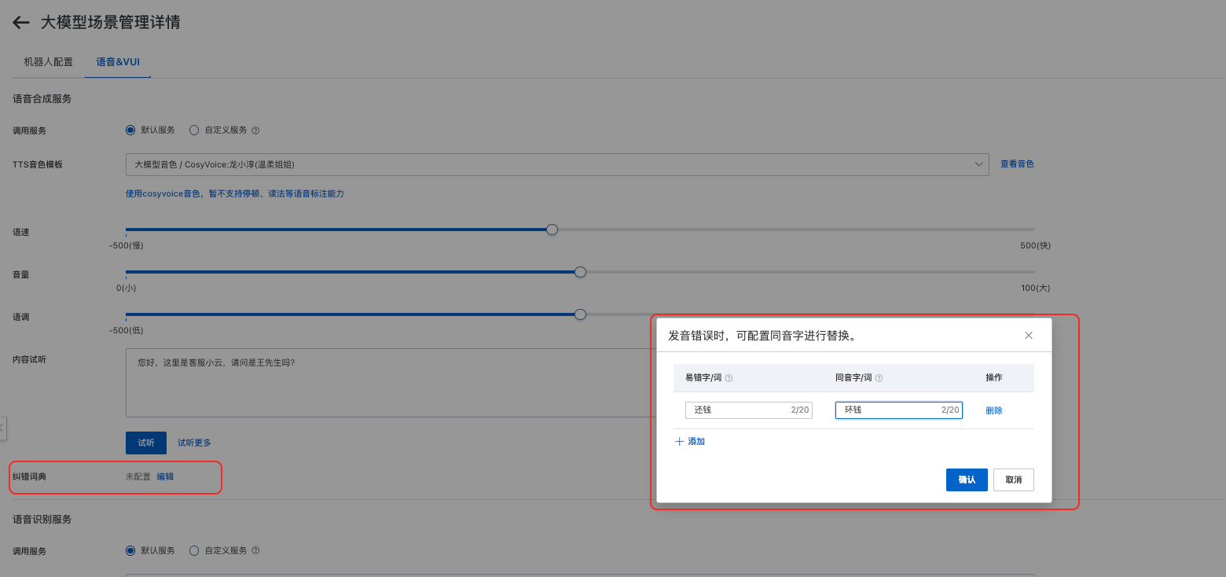
Task: Select 默认服务 radio under 语音识别服务
Action: click(x=130, y=551)
